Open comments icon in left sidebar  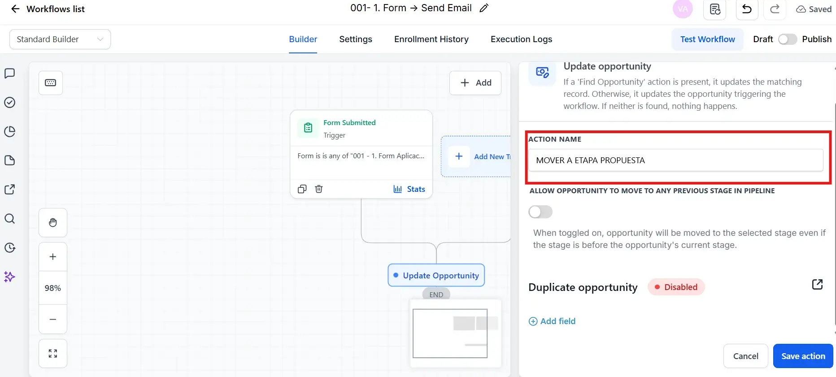(9, 74)
